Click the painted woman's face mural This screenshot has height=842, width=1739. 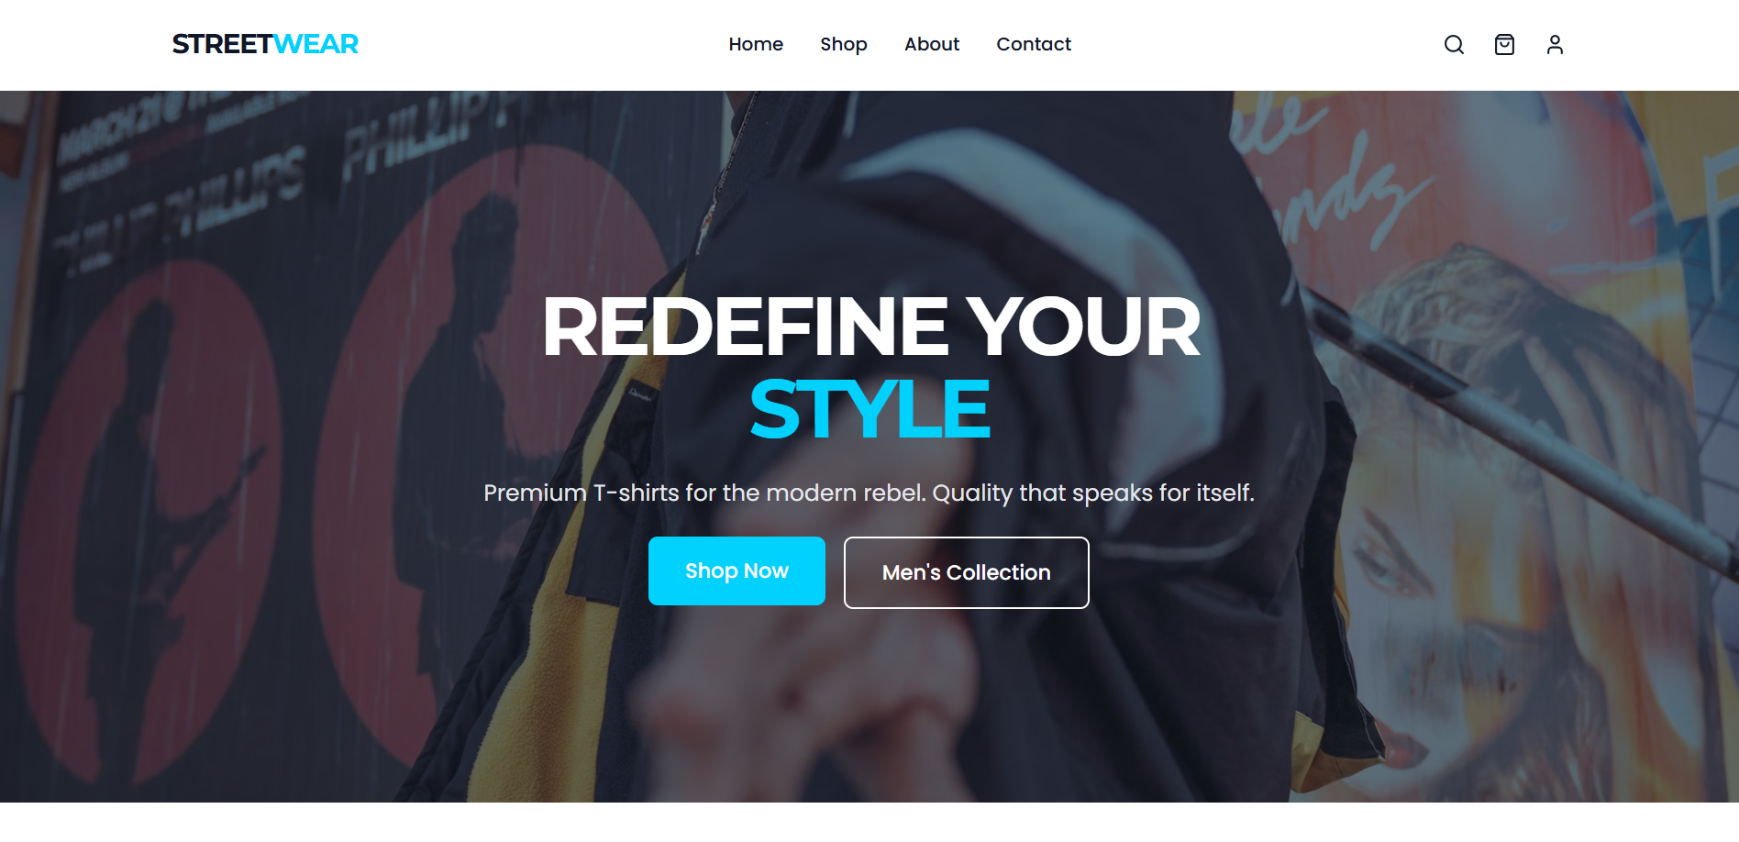1504,514
